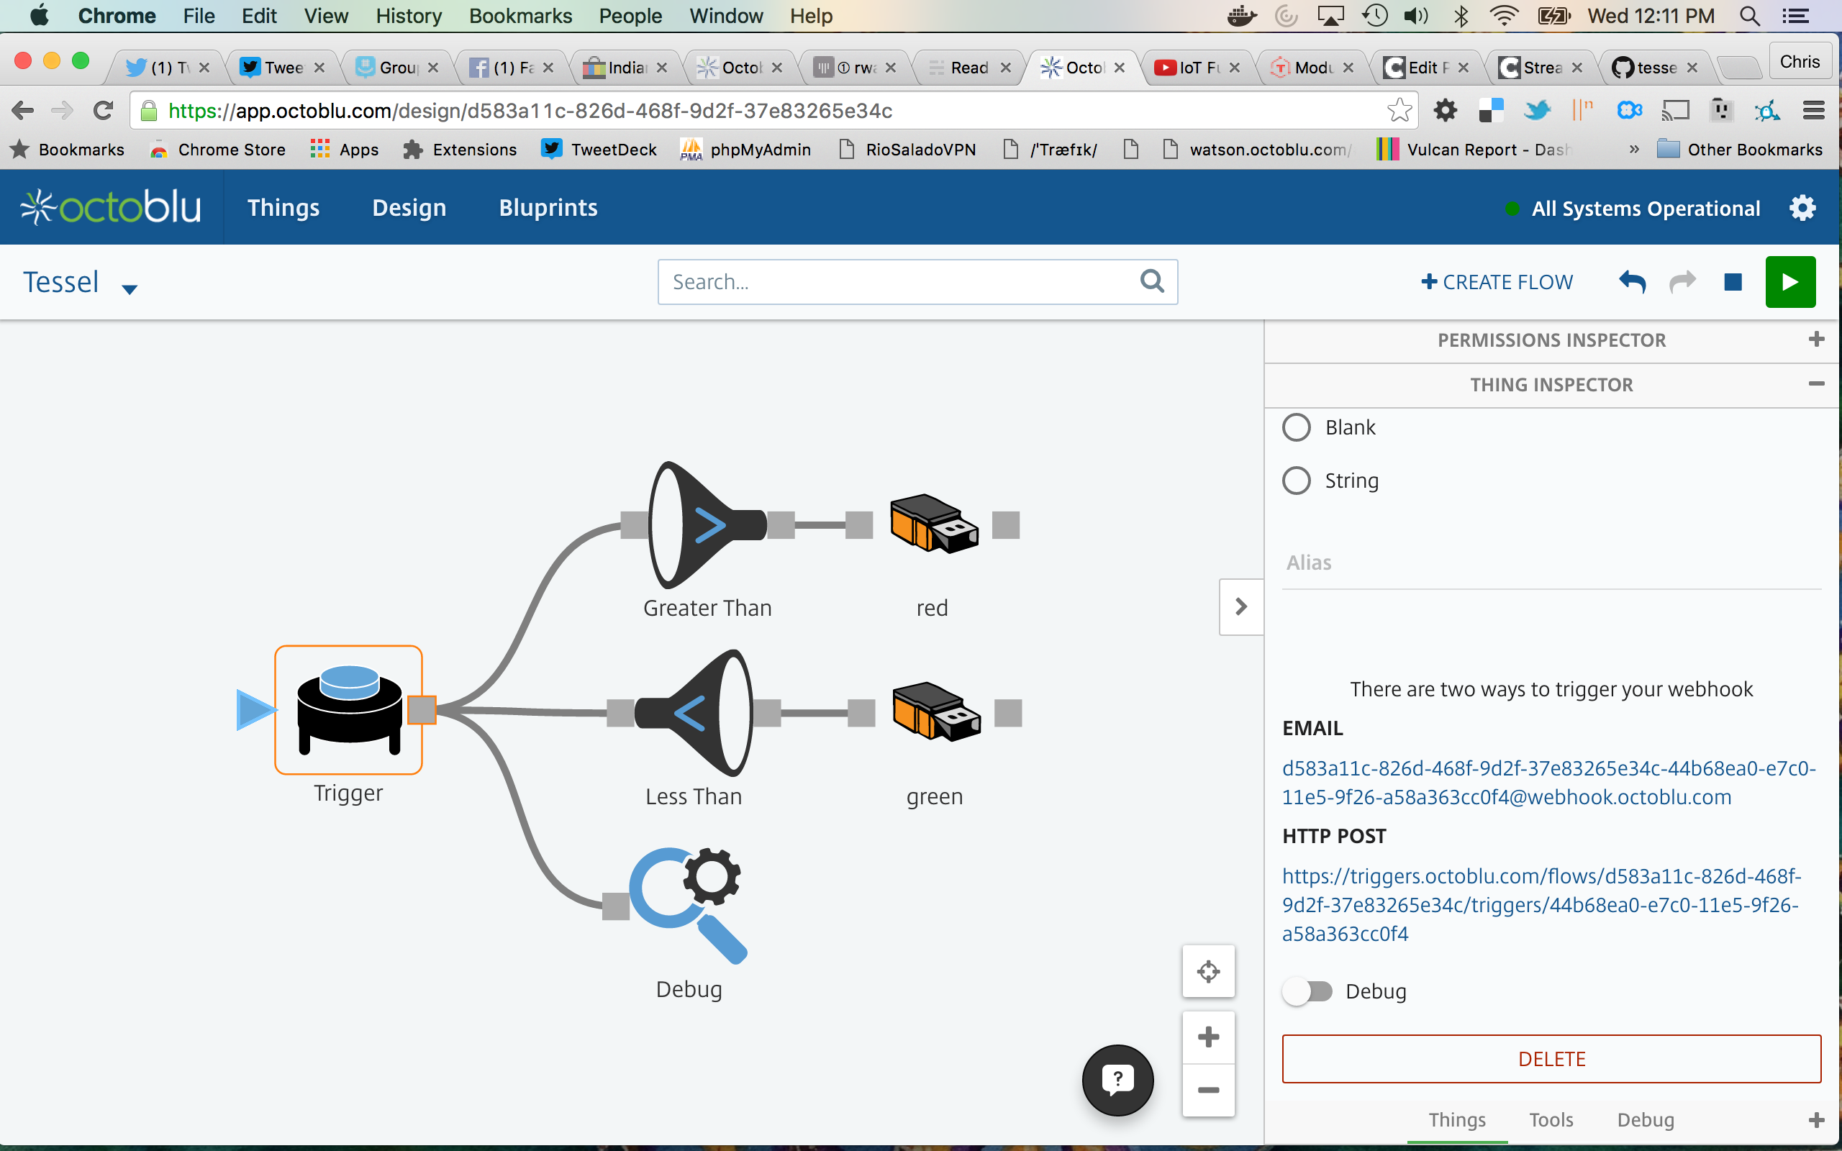This screenshot has height=1151, width=1842.
Task: Toggle the Debug switch on
Action: [1307, 991]
